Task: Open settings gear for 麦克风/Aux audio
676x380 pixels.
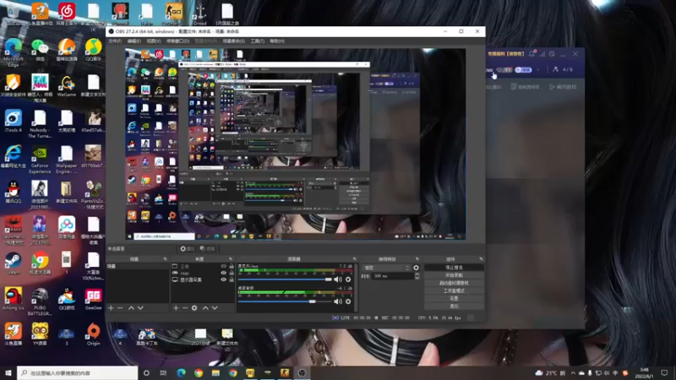Action: (x=348, y=280)
